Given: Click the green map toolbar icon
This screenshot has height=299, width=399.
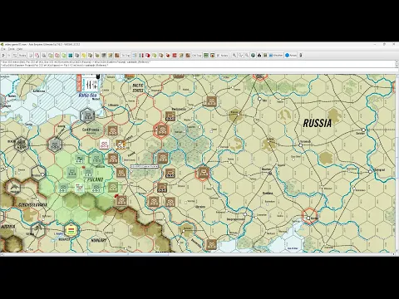Looking at the screenshot, I should tap(206, 56).
